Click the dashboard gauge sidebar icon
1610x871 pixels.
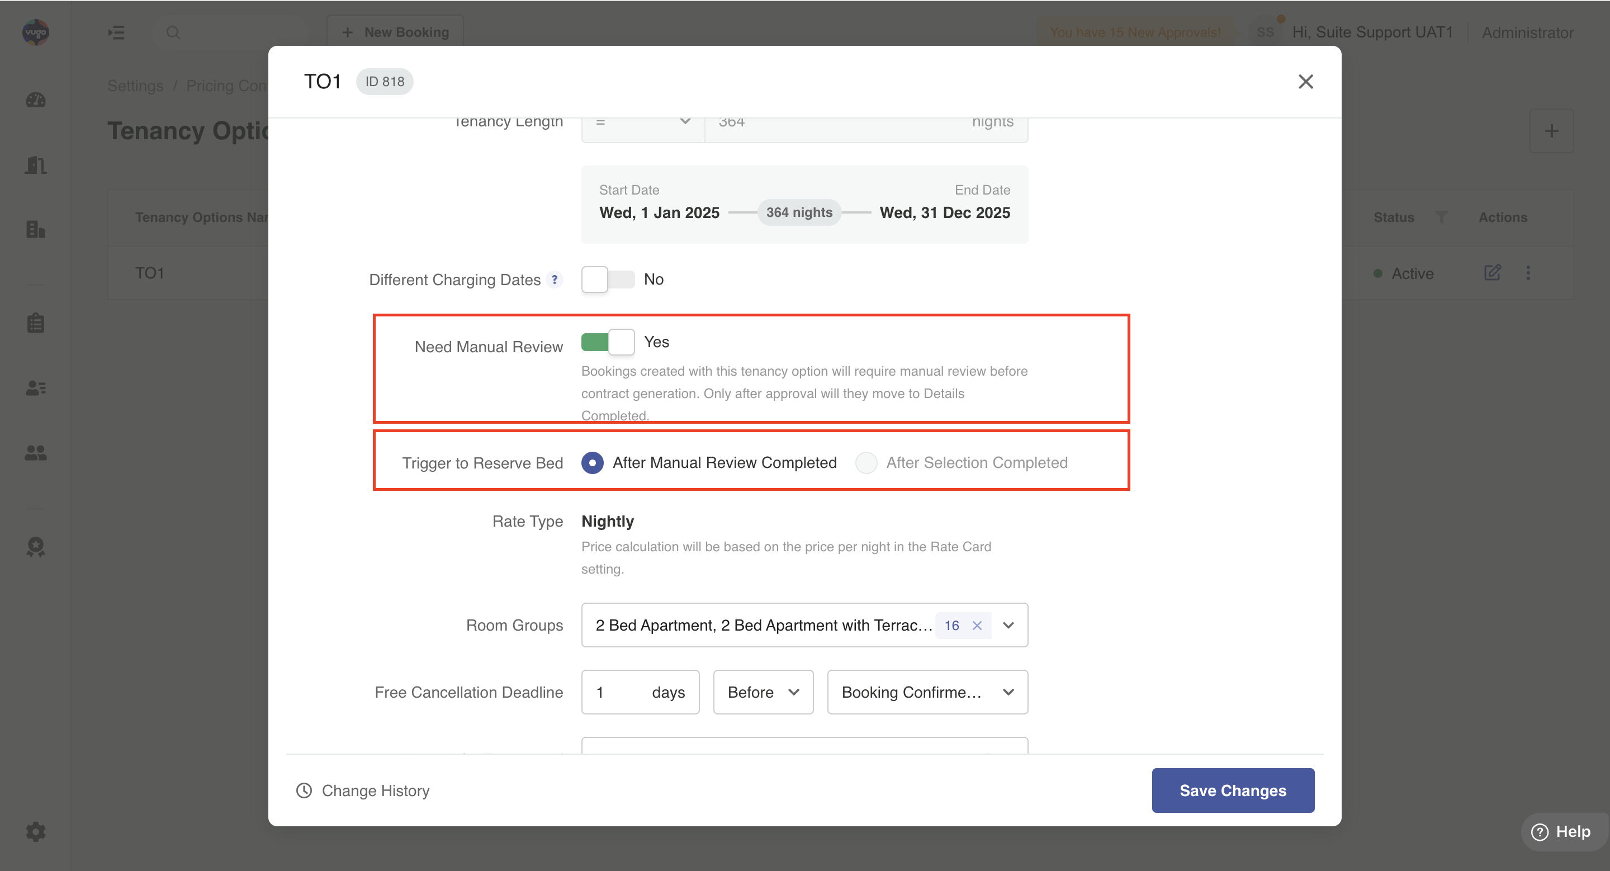(x=36, y=100)
